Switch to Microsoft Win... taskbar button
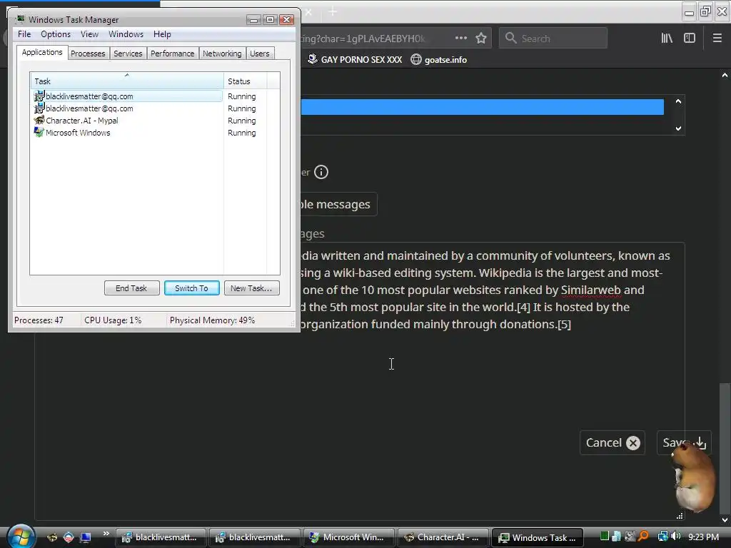The width and height of the screenshot is (731, 548). tap(348, 537)
